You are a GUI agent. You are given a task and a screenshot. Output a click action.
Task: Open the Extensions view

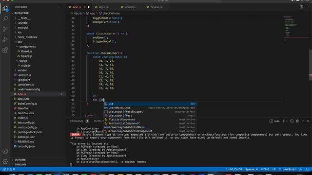[x=5, y=50]
